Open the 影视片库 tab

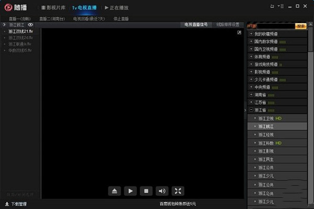click(53, 8)
